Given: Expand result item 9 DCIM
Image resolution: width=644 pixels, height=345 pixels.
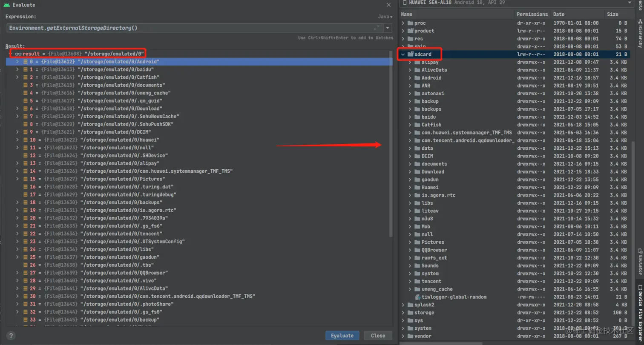Looking at the screenshot, I should pyautogui.click(x=17, y=132).
